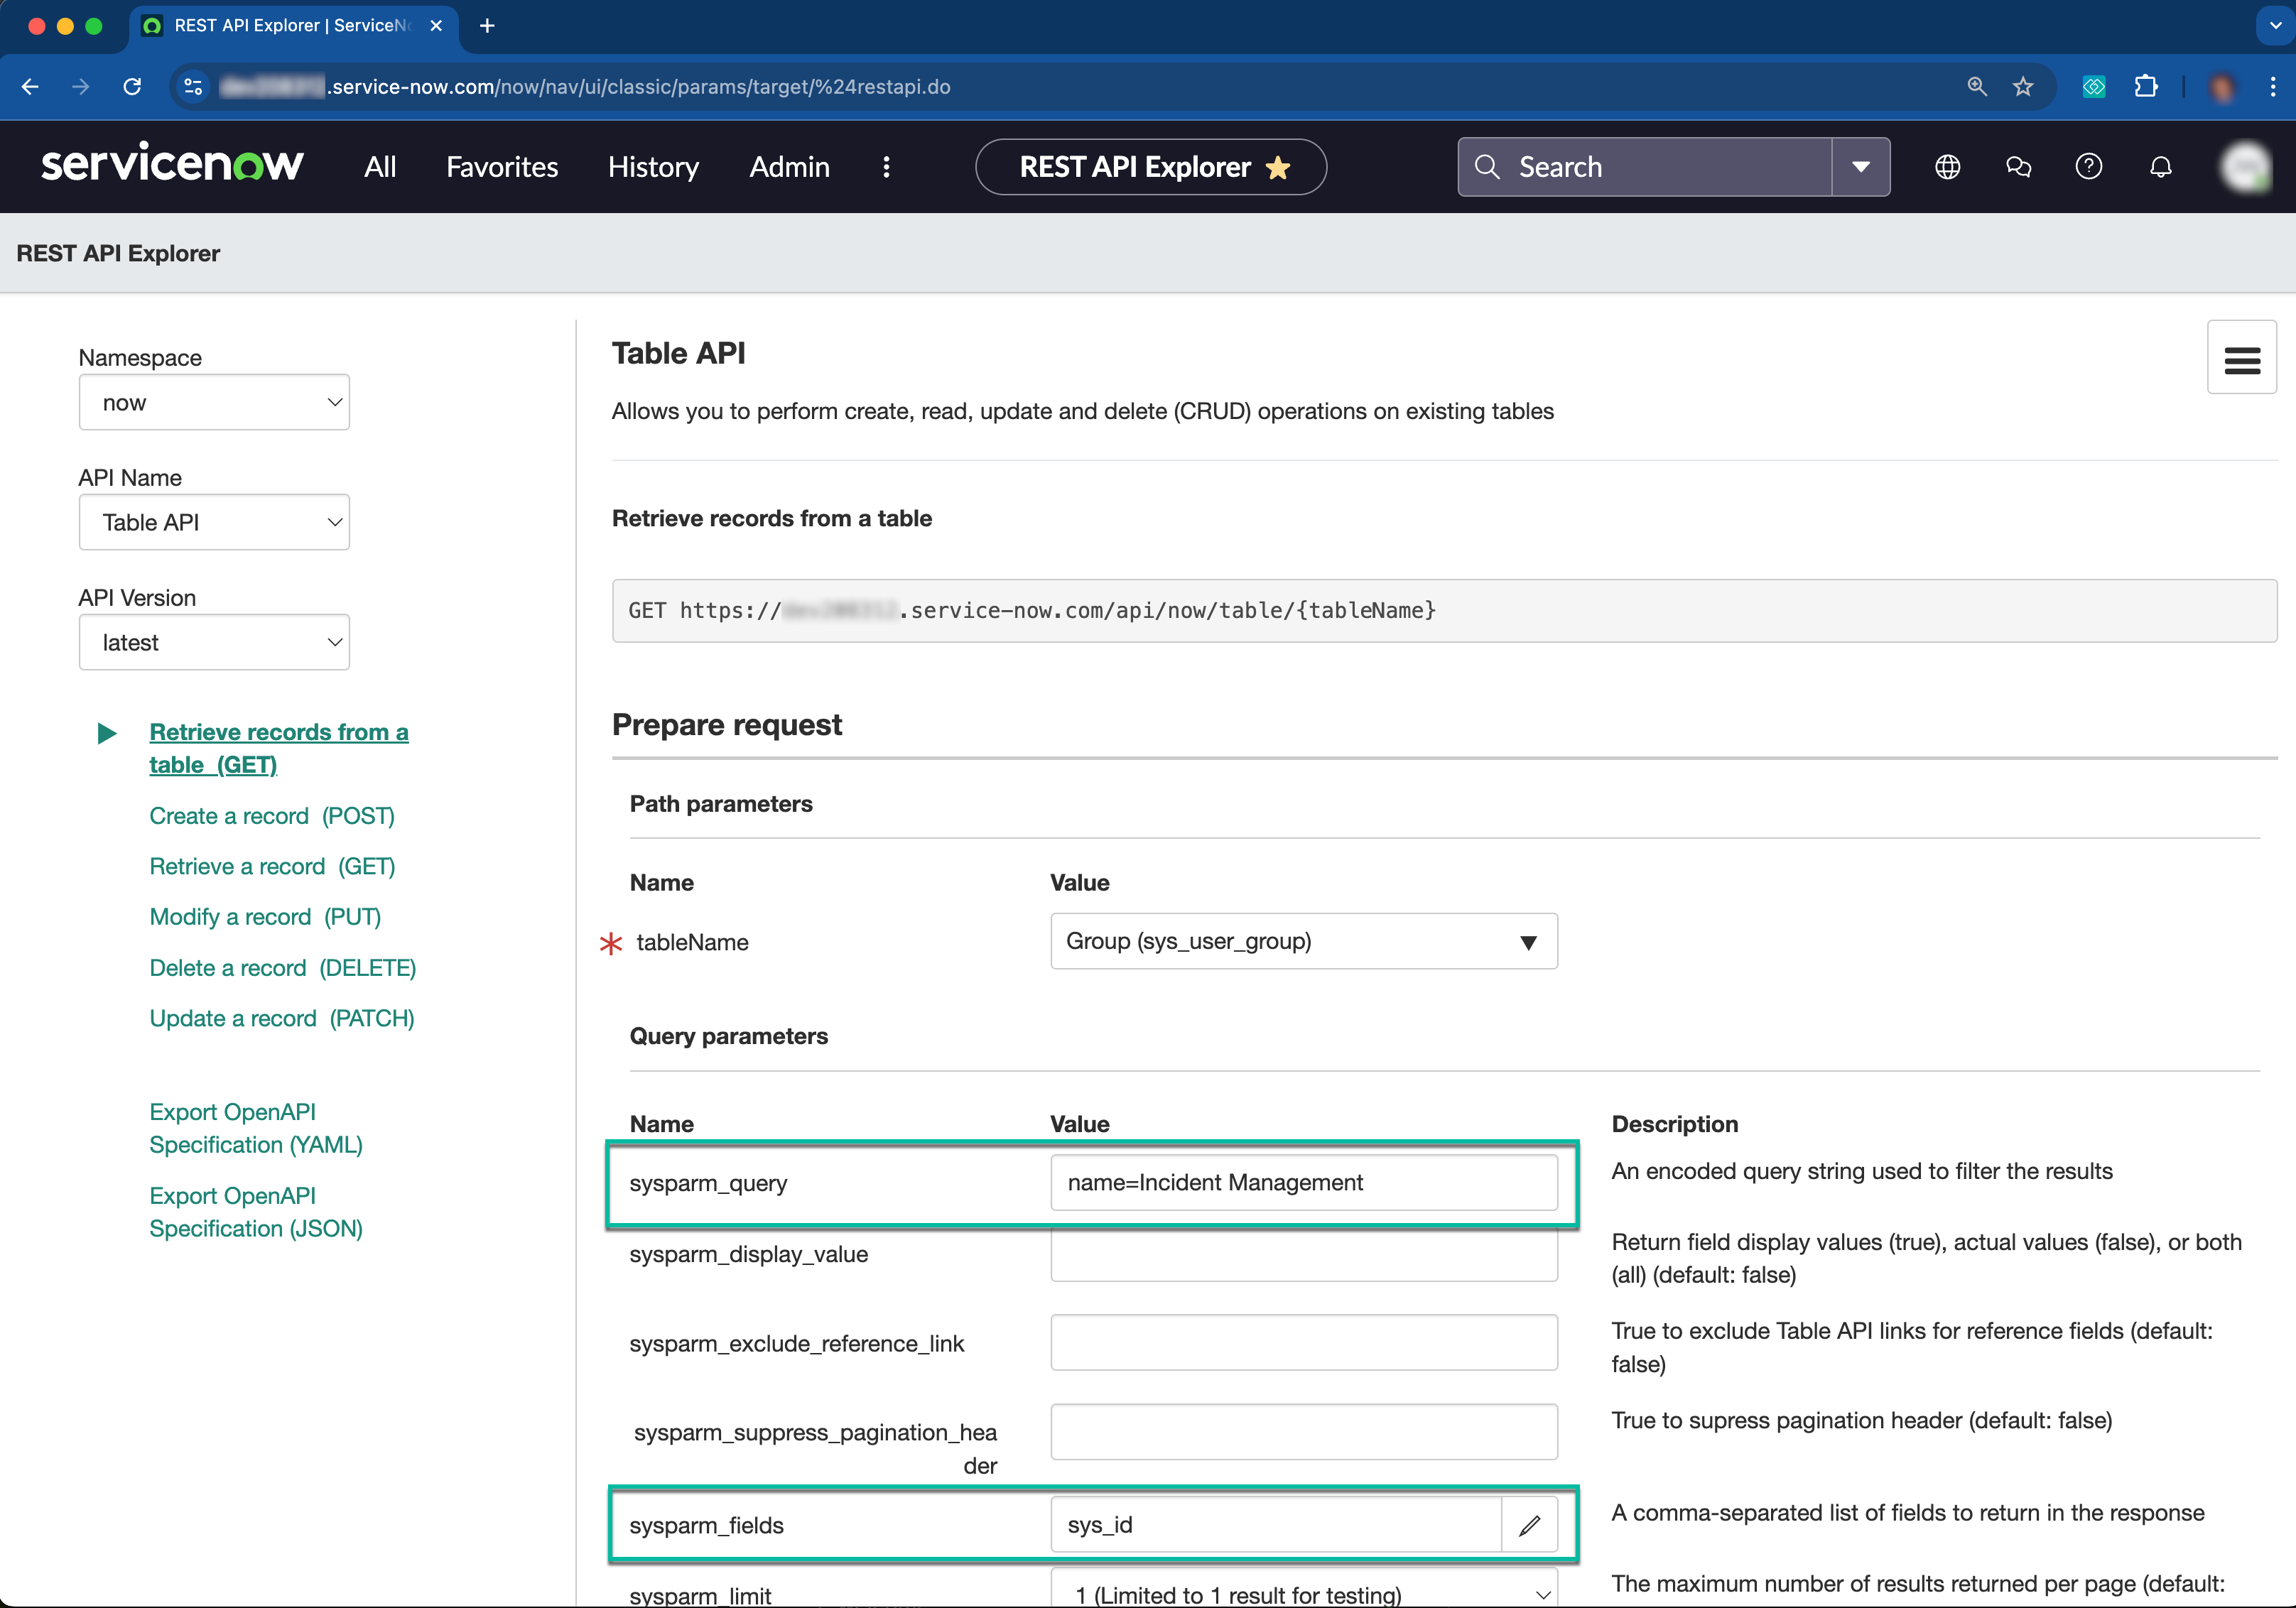Click the Favorites menu item in the navigation bar
Viewport: 2296px width, 1608px height.
[502, 165]
